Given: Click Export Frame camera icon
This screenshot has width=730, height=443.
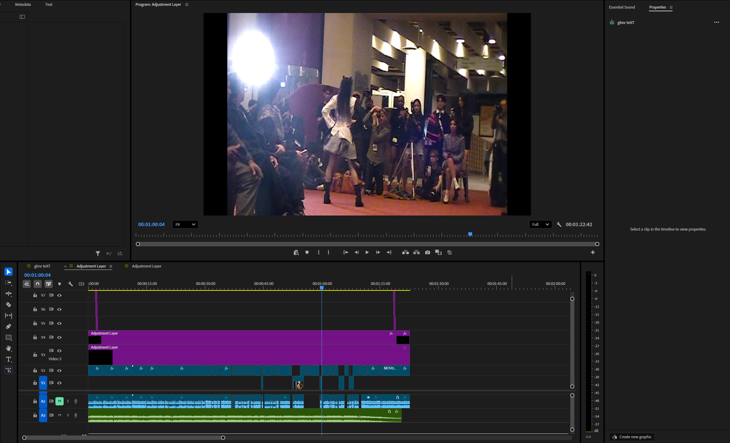Looking at the screenshot, I should tap(428, 252).
